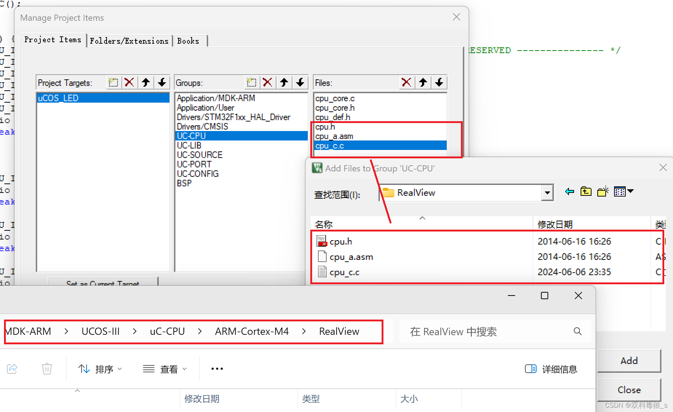This screenshot has height=412, width=673.
Task: Select the Application/MDK-ARM group
Action: point(216,98)
